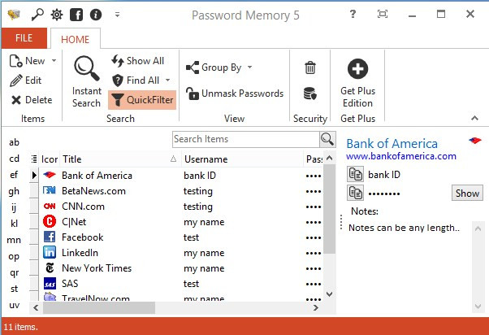489x335 pixels.
Task: Click the app icon in title bar
Action: point(14,15)
